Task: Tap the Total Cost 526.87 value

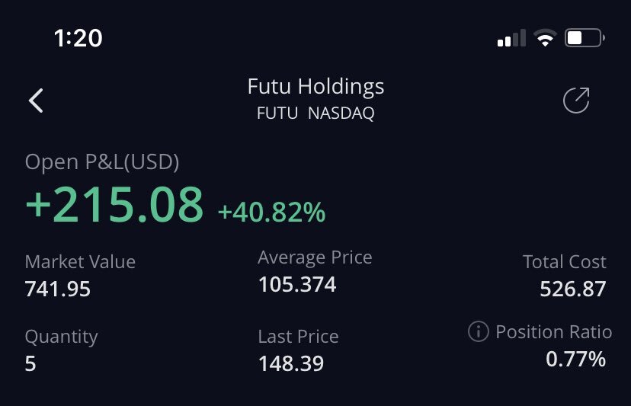Action: pos(572,289)
